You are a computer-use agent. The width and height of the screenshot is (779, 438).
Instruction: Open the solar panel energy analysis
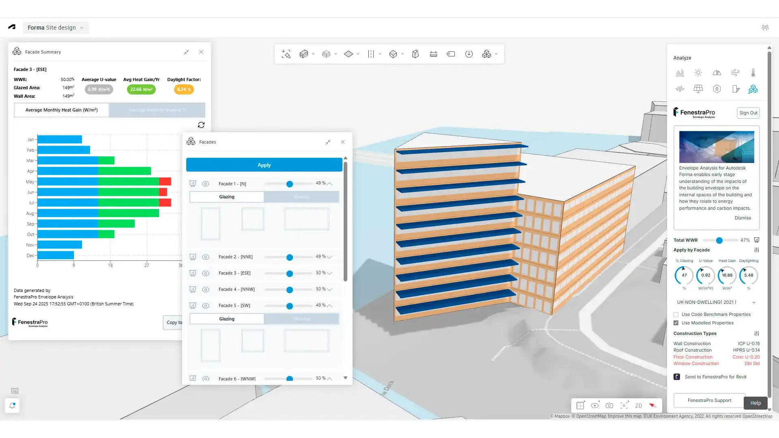click(x=698, y=89)
